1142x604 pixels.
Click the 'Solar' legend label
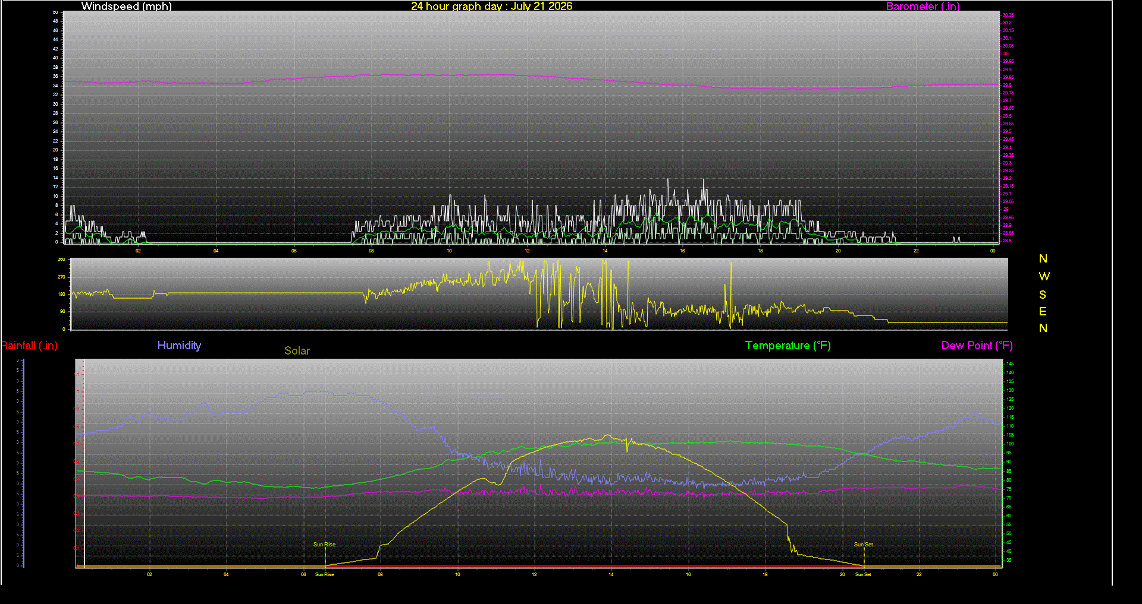(x=297, y=350)
